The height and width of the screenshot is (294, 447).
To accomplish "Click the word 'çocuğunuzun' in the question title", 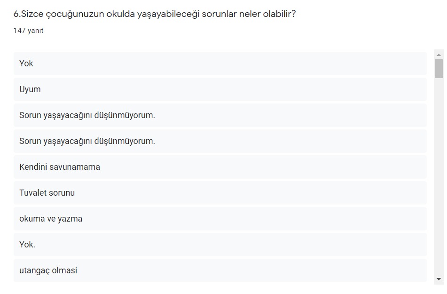I will pos(74,14).
